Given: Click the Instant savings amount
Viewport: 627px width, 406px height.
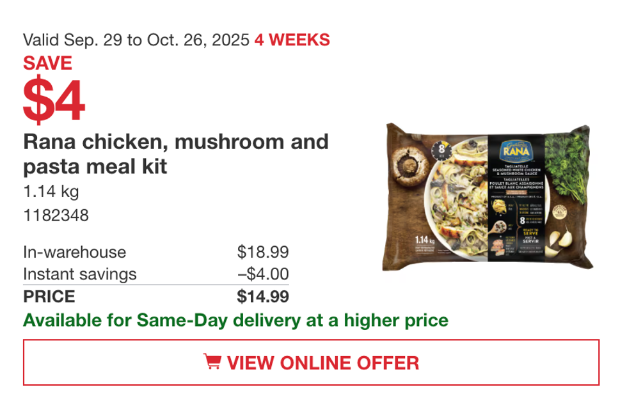Looking at the screenshot, I should pyautogui.click(x=264, y=274).
